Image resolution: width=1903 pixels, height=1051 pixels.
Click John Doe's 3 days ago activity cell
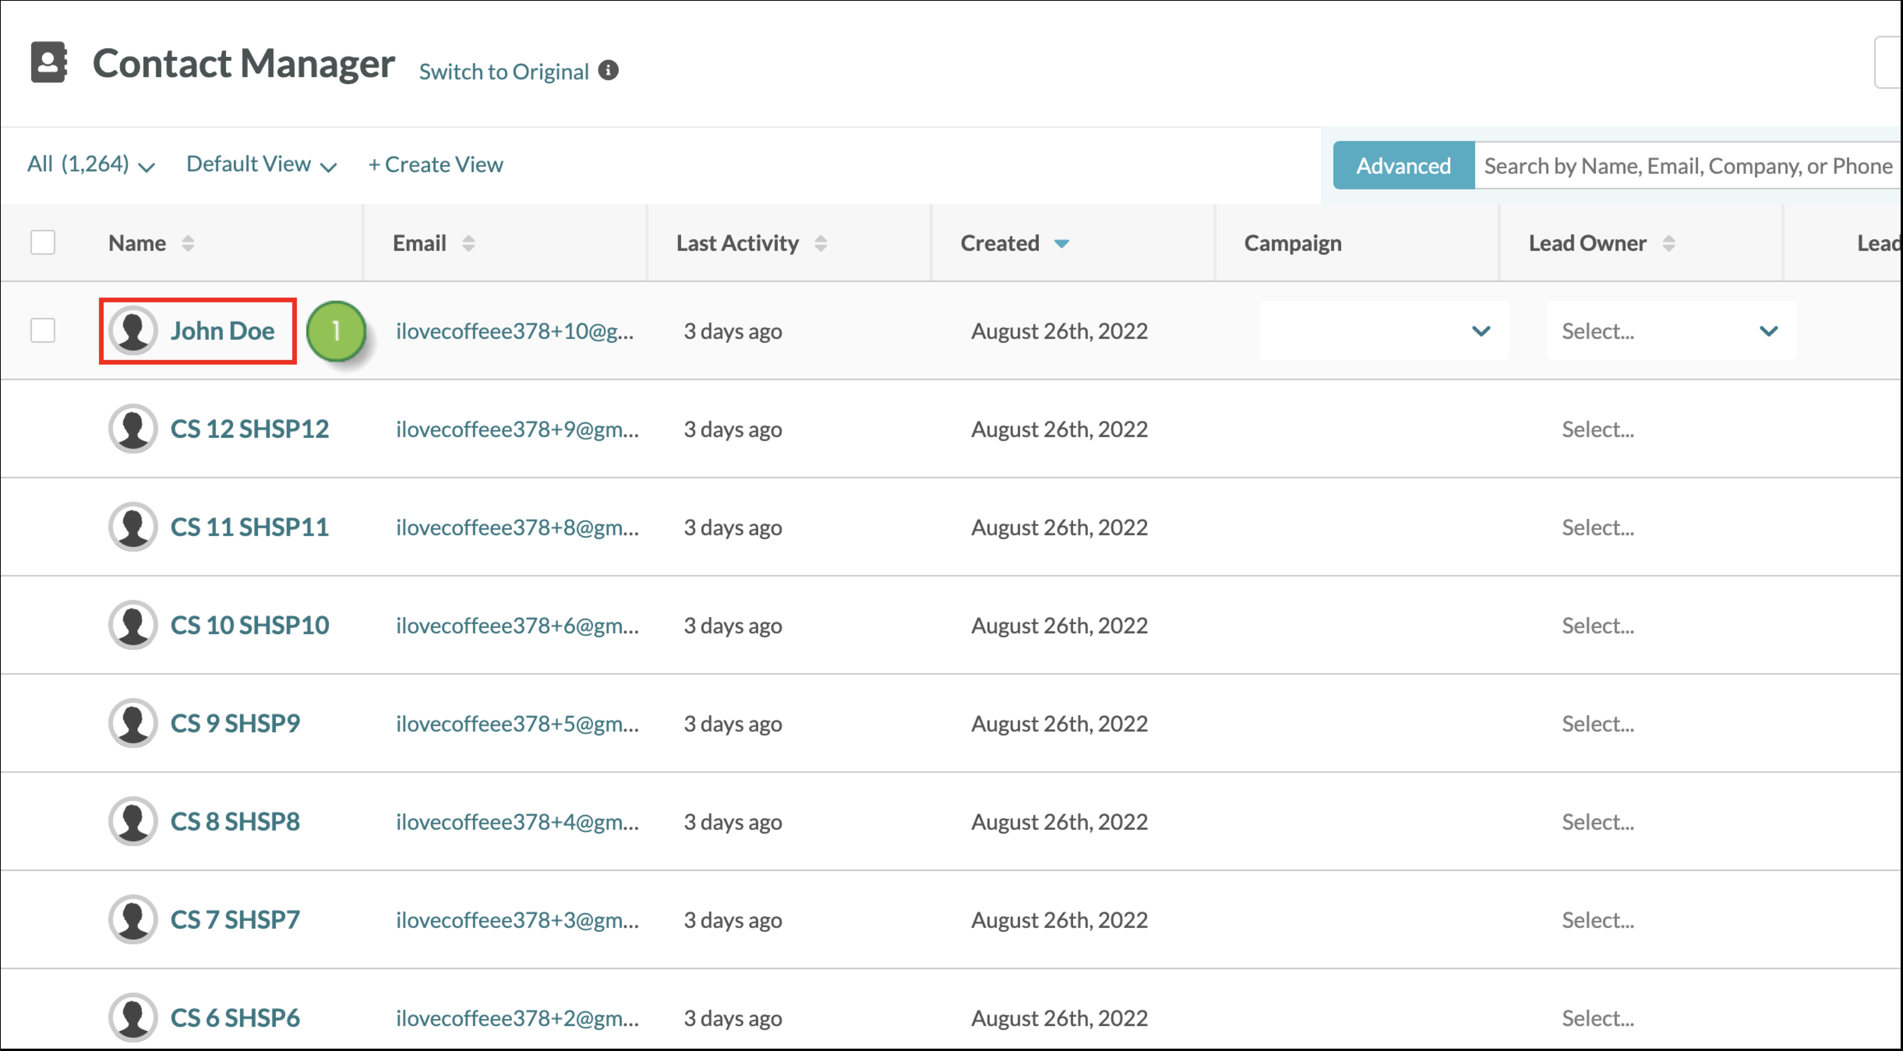point(733,332)
